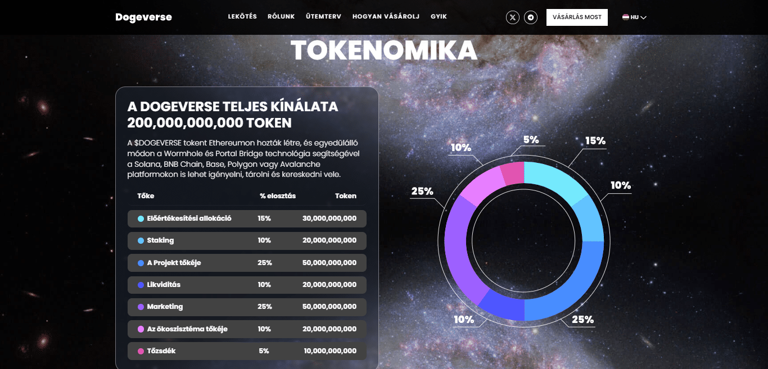Navigate to the GYIK section

[x=439, y=16]
